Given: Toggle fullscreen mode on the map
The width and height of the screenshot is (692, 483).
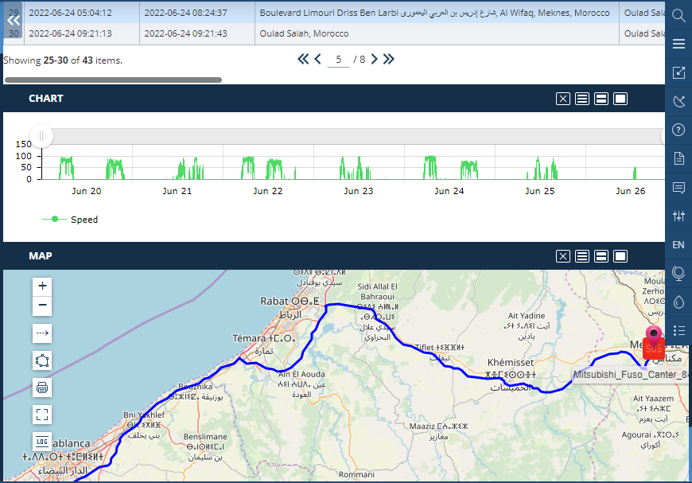Looking at the screenshot, I should (43, 414).
